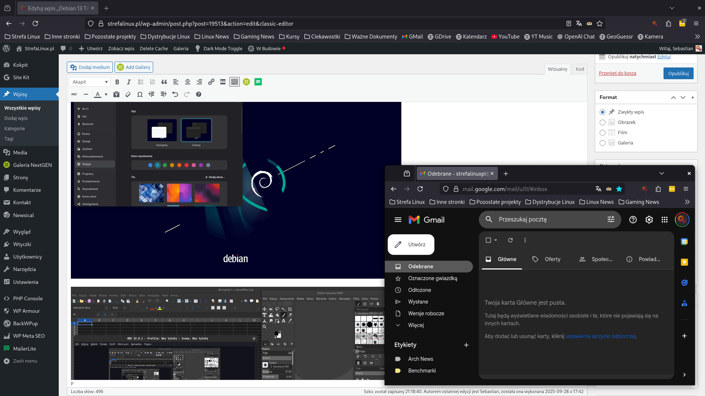Apply italic formatting in the editor

[129, 82]
